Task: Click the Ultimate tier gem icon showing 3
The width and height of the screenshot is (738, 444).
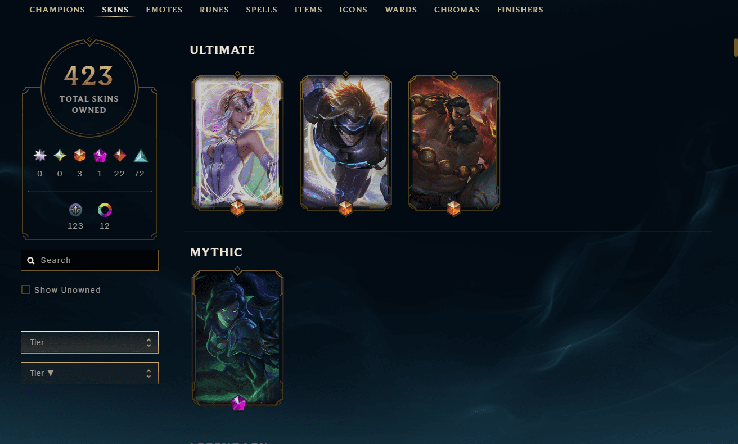Action: pyautogui.click(x=79, y=156)
